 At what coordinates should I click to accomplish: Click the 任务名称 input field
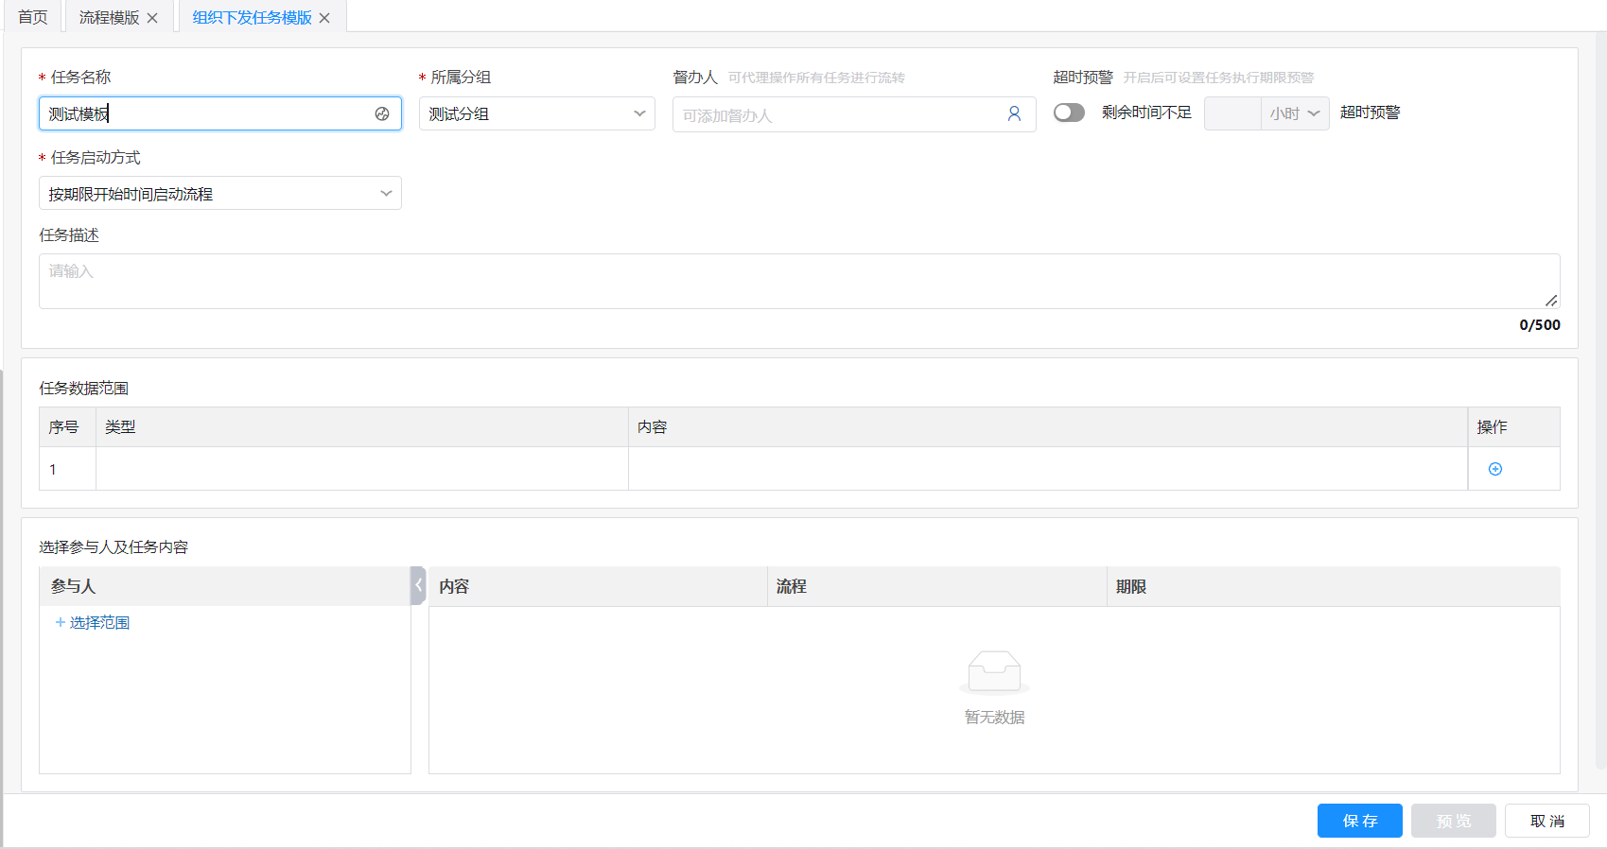(208, 113)
